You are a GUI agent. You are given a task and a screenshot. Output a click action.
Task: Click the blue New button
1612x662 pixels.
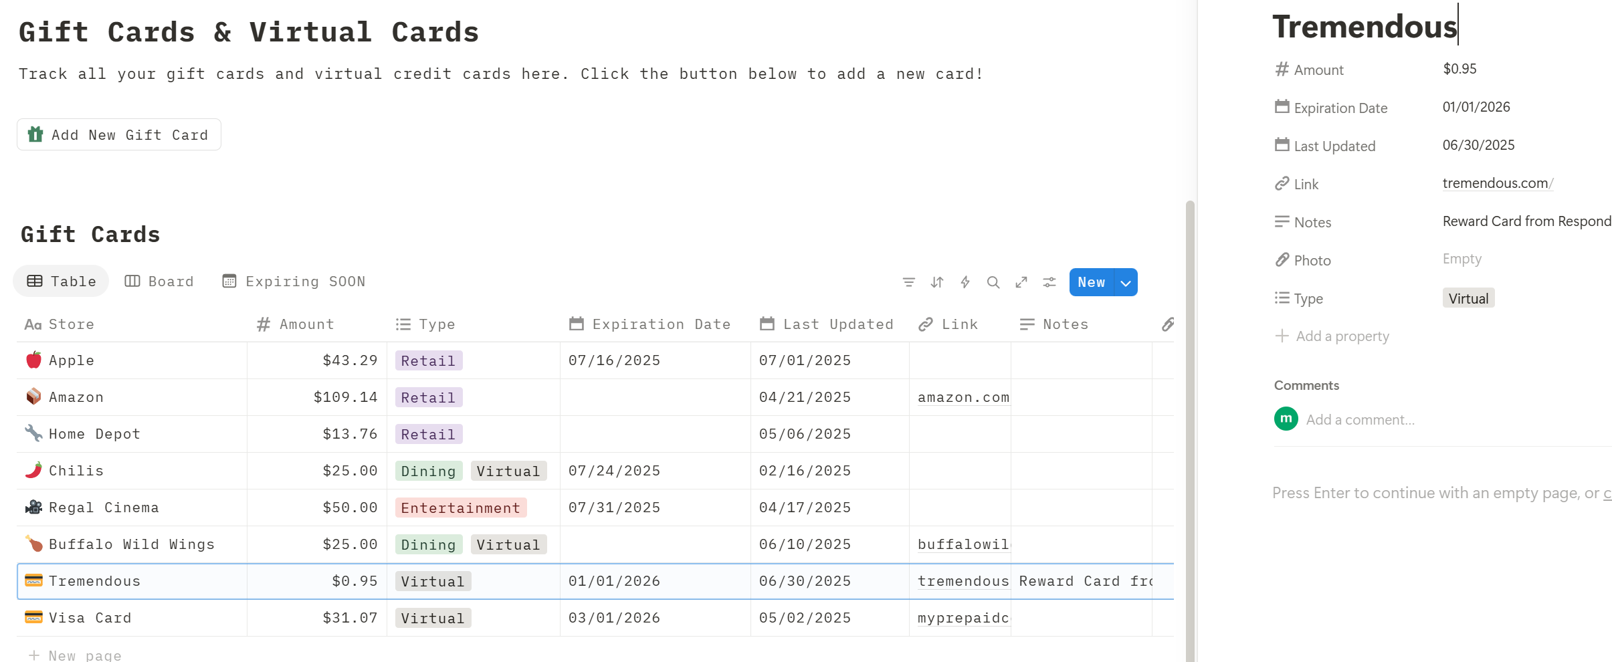tap(1092, 282)
